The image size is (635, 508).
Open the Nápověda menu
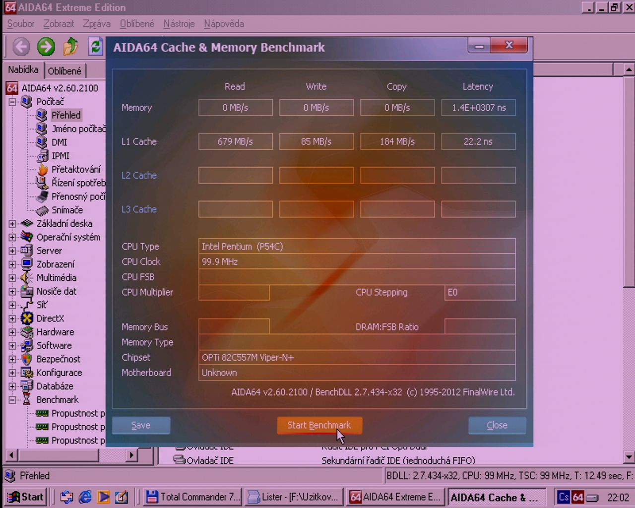224,24
